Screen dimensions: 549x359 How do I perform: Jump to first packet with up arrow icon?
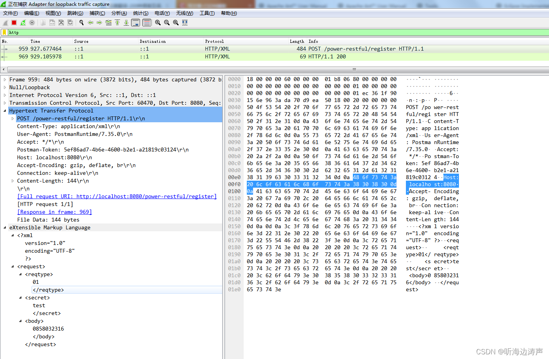tap(117, 23)
